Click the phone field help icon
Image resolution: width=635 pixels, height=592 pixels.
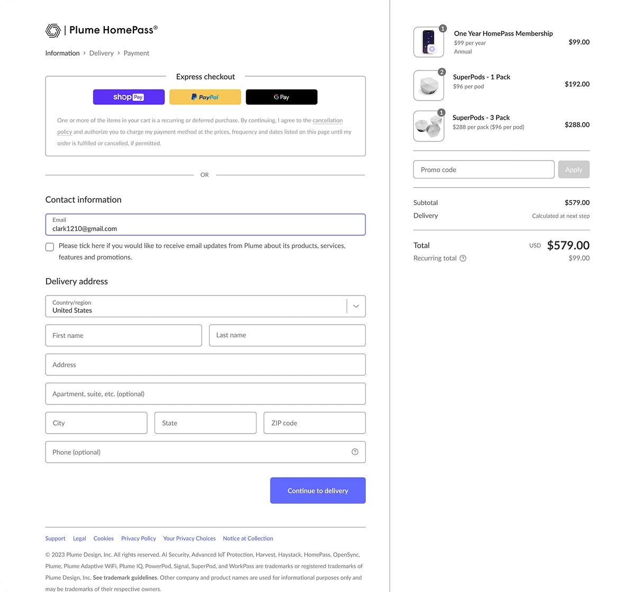pyautogui.click(x=355, y=452)
